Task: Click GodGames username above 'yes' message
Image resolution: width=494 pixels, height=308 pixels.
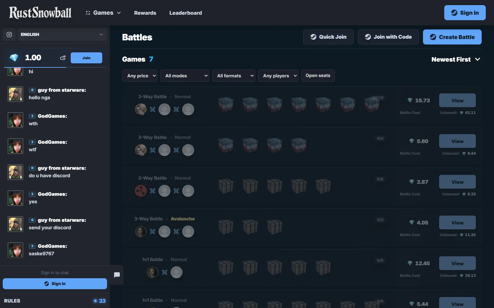Action: pos(52,194)
